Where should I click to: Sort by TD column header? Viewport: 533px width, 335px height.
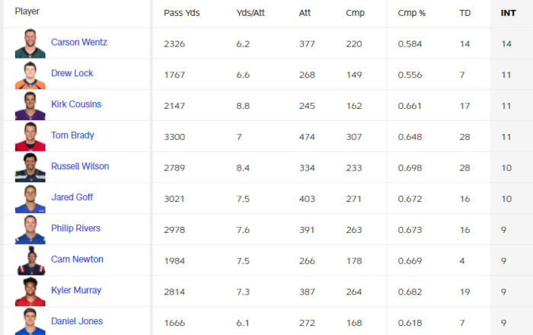coord(464,13)
